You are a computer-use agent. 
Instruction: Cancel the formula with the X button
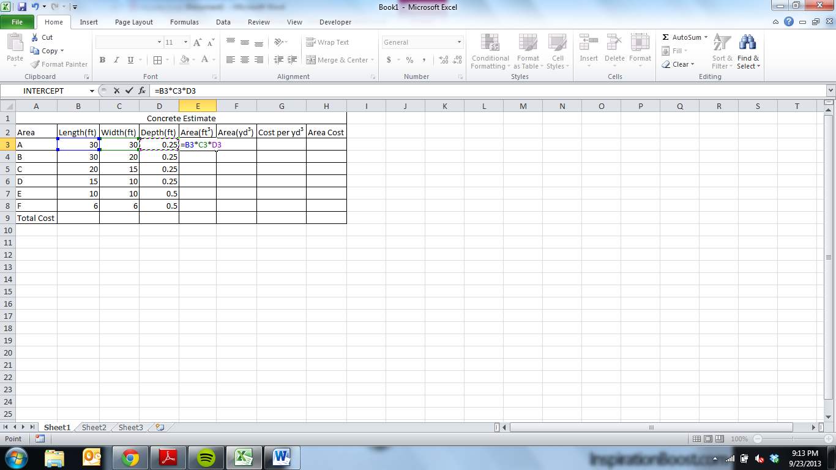(x=116, y=90)
